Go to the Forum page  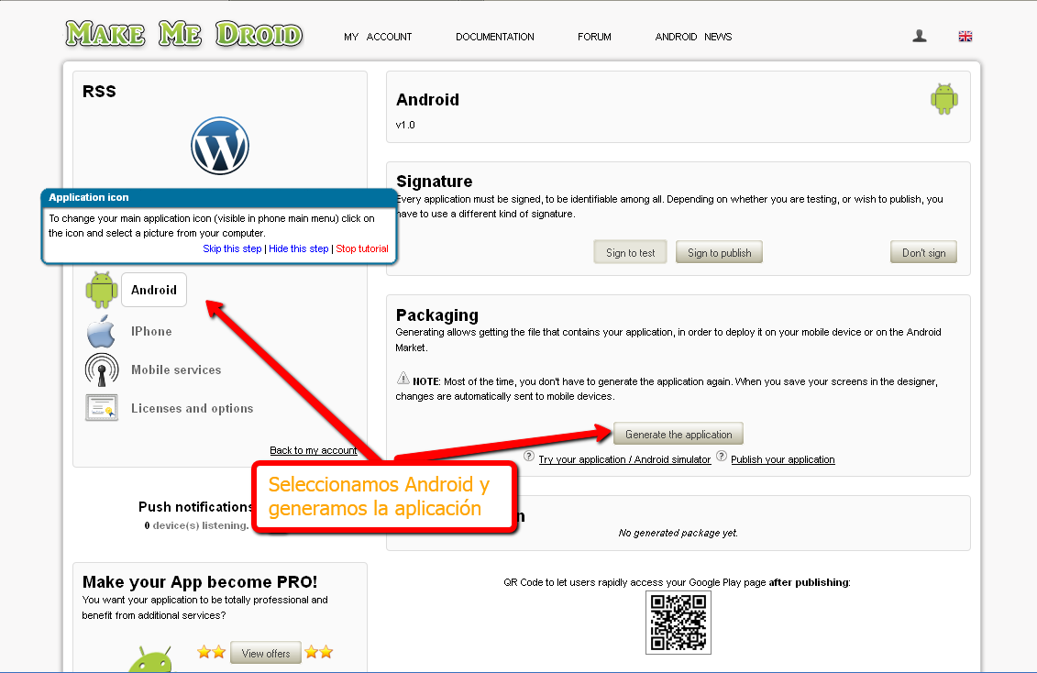(x=594, y=37)
